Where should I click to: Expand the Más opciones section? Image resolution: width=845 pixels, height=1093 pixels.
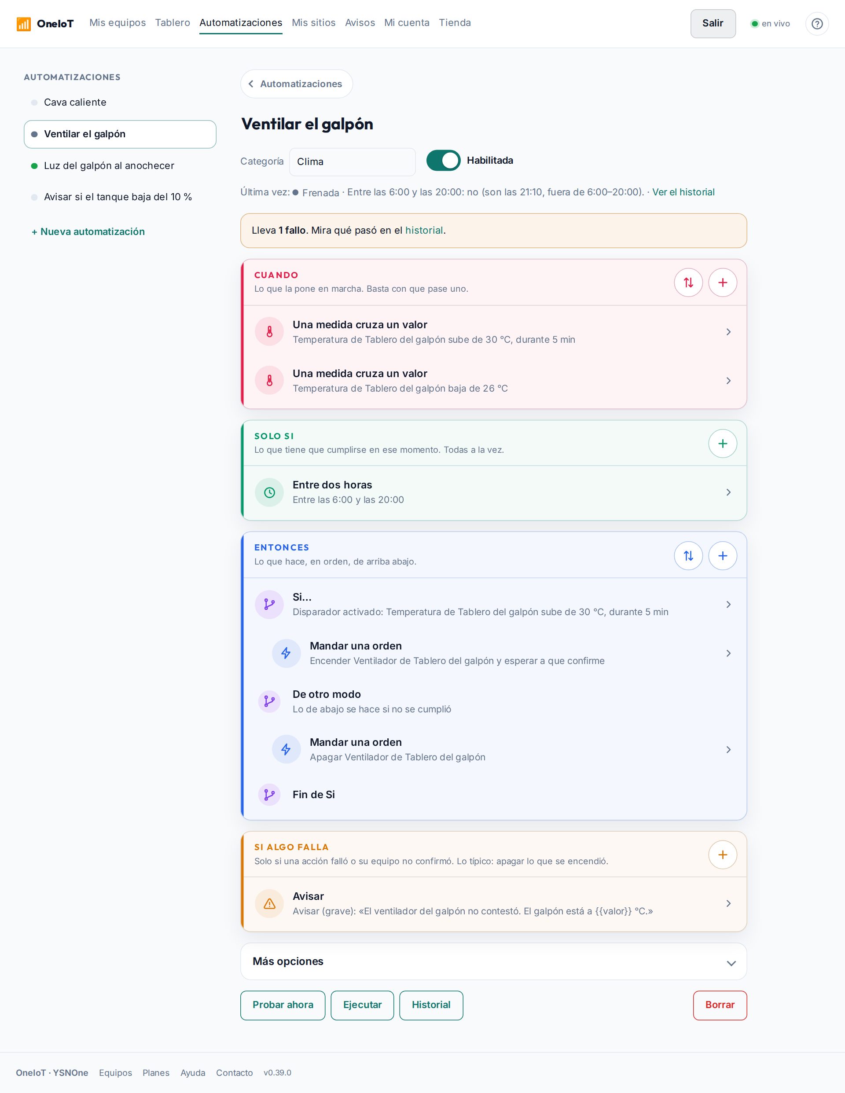point(494,961)
